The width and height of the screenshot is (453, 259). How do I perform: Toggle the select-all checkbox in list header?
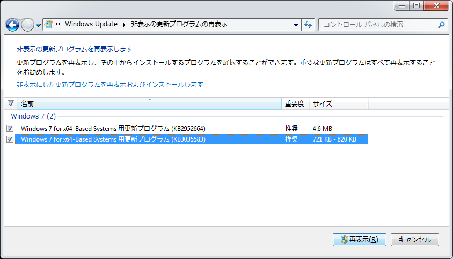point(11,104)
